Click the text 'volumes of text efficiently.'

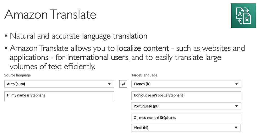point(52,67)
